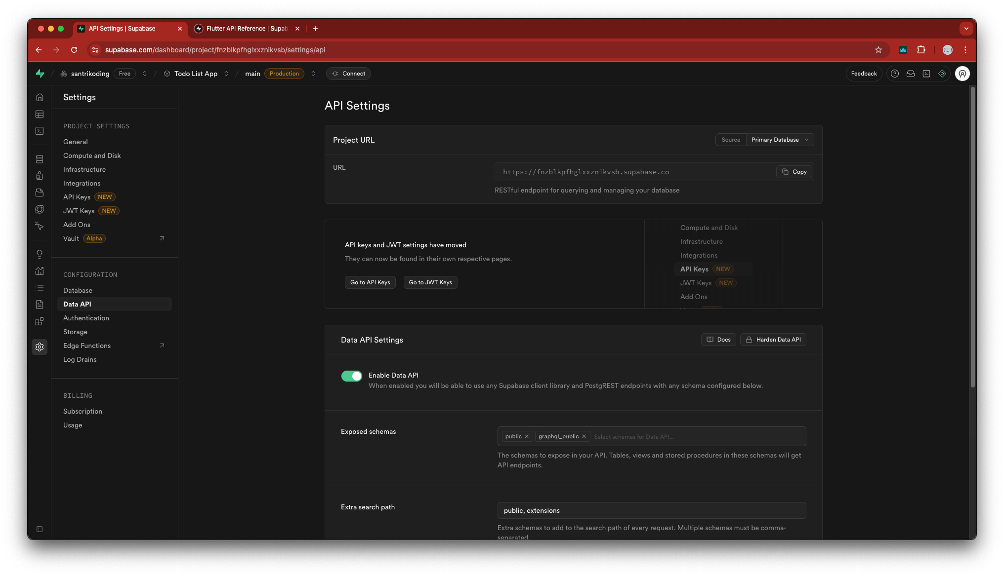Open the Table Editor sidebar icon
Screen dimensions: 1004x576
tap(40, 115)
